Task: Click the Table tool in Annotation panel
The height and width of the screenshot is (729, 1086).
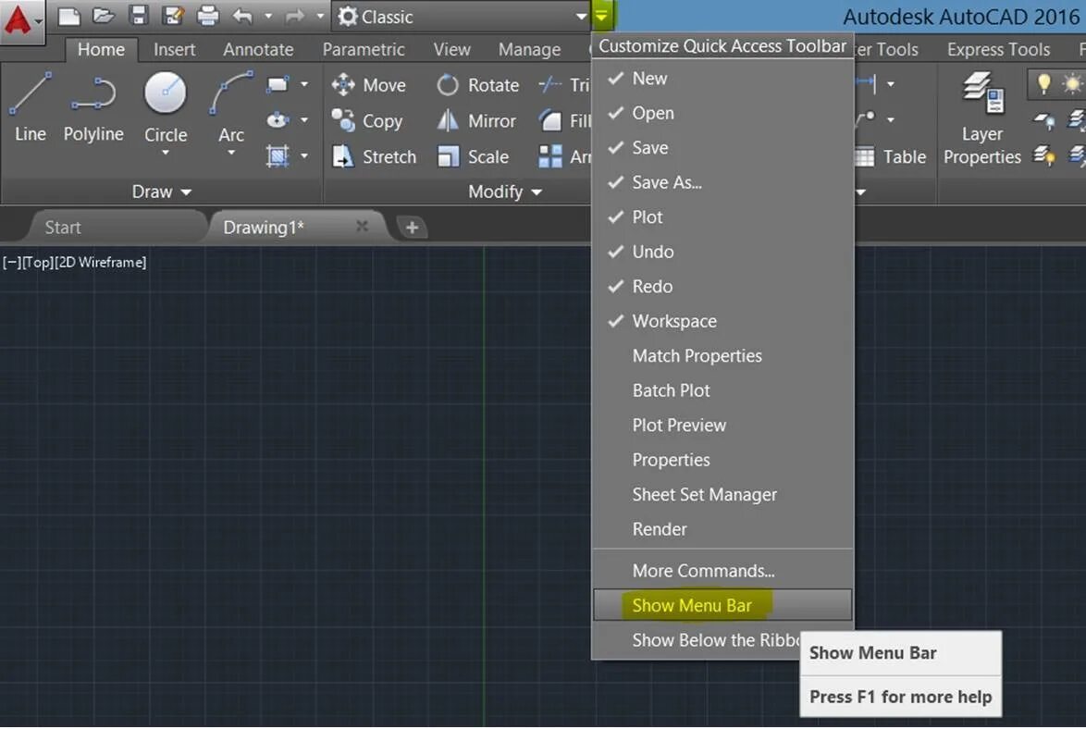Action: pos(891,156)
